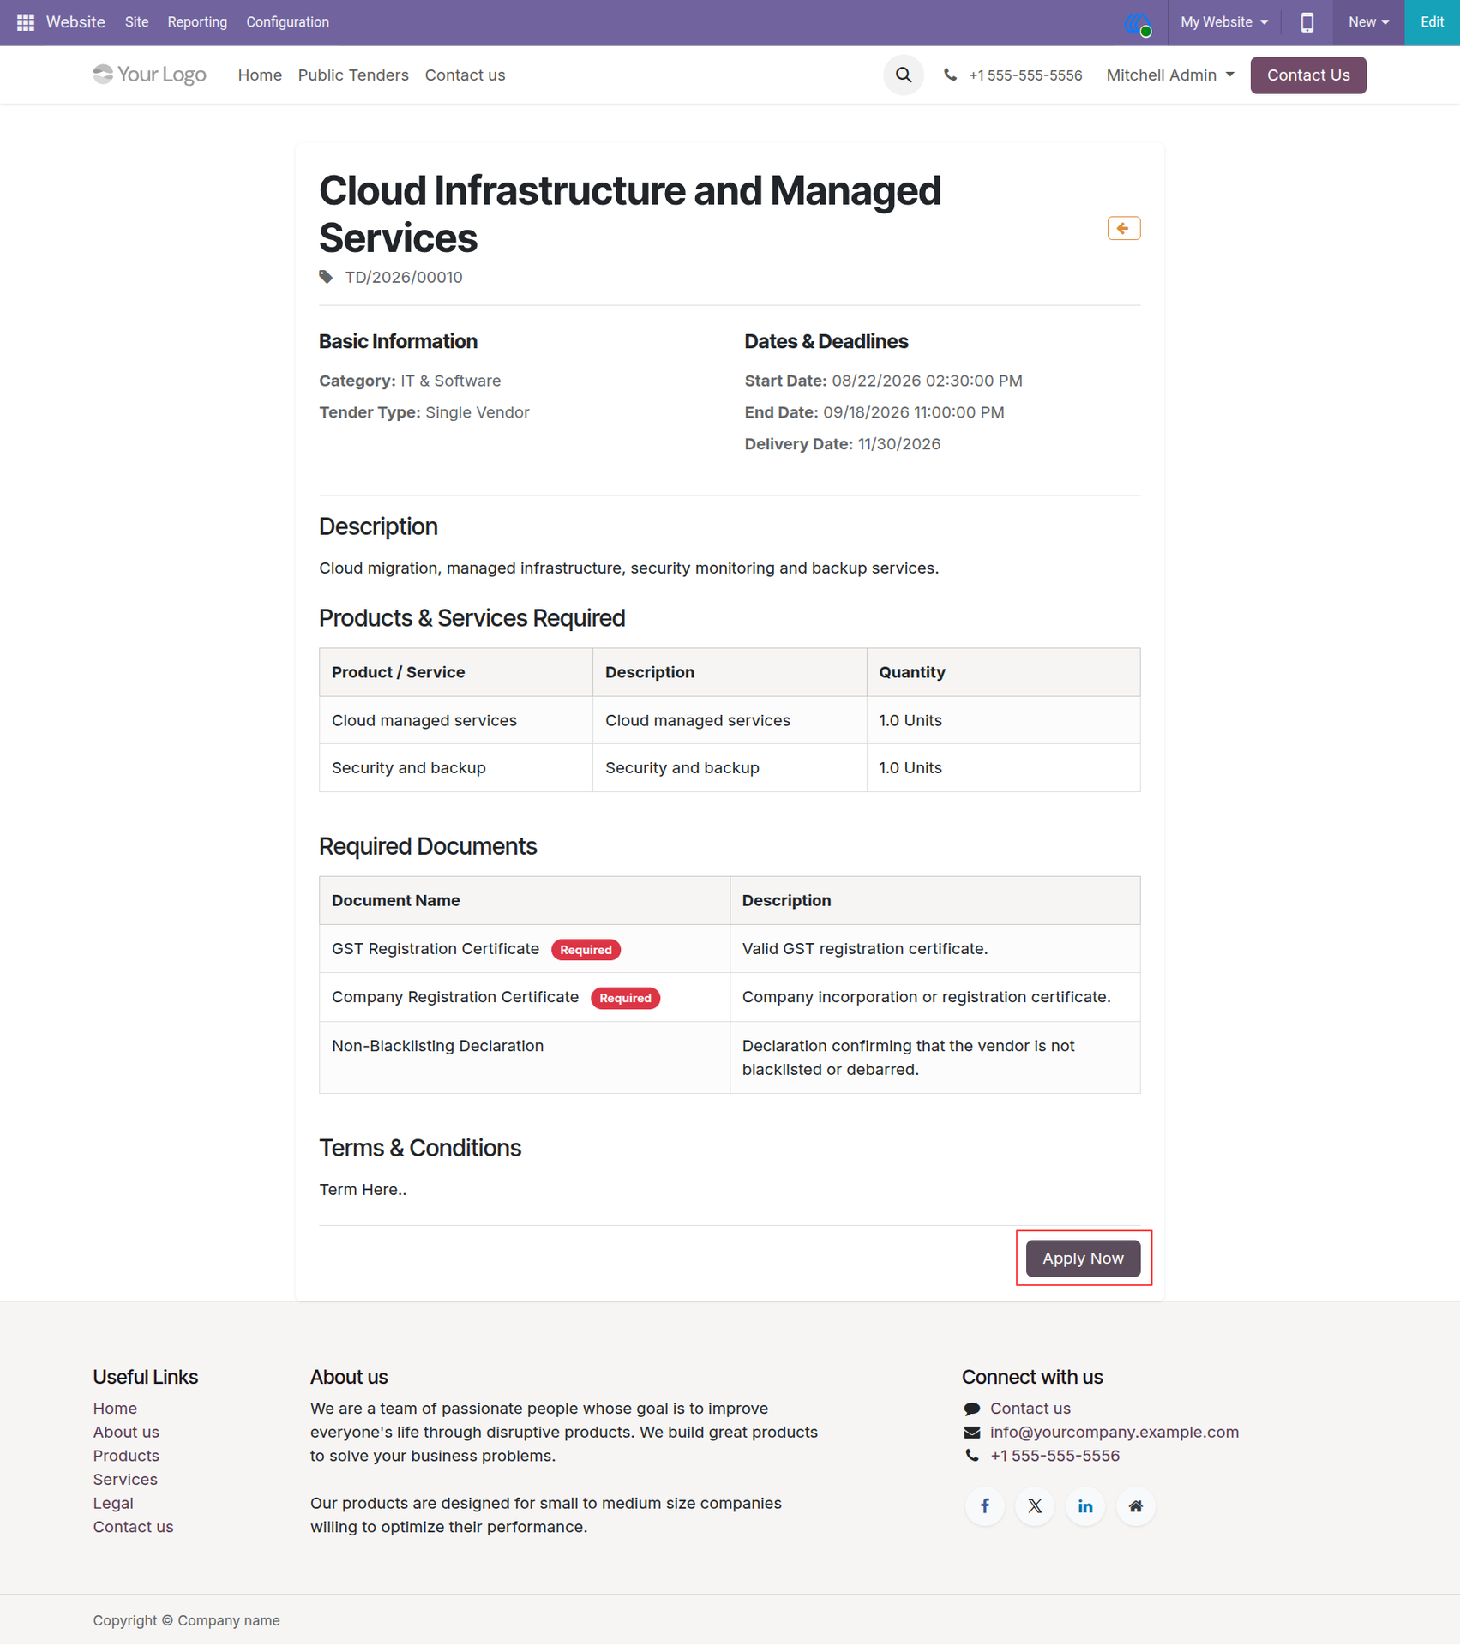Select the GST Registration Certificate row

coord(730,949)
